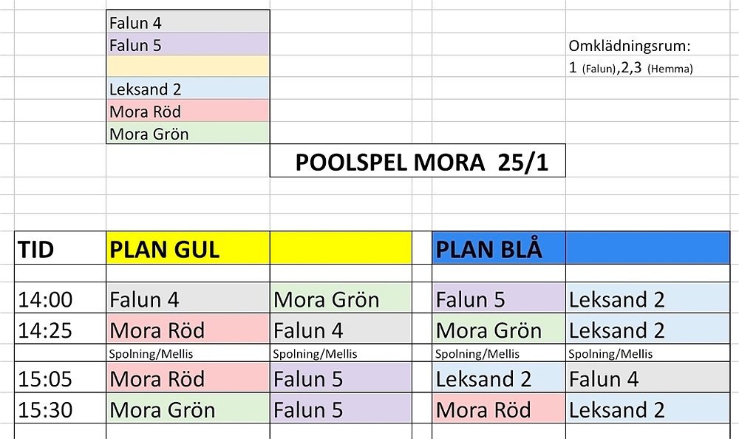This screenshot has width=739, height=439.
Task: Select the purple Falun 5 legend cell
Action: click(x=188, y=45)
